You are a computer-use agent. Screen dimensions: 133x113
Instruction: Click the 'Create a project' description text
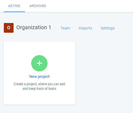[x=39, y=84]
